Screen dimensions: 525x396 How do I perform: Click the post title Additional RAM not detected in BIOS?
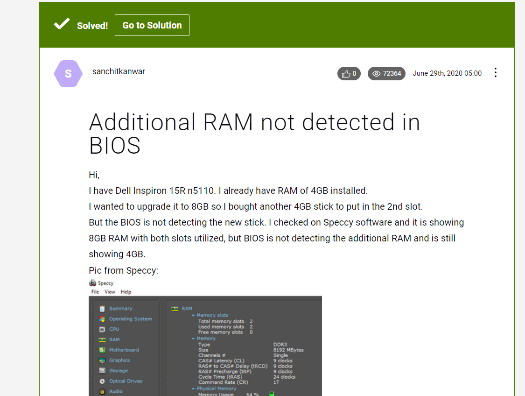tap(254, 134)
